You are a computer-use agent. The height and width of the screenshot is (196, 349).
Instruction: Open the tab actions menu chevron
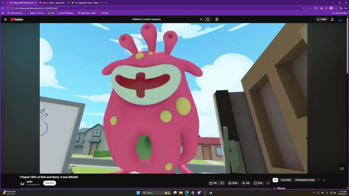[x=3, y=3]
